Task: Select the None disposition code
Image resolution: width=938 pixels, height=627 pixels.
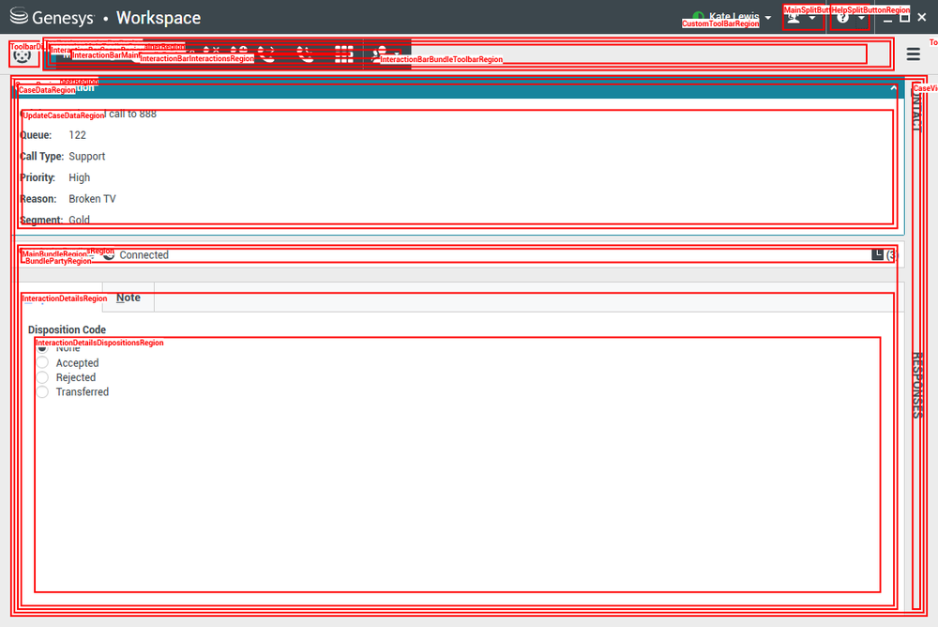Action: (x=42, y=348)
